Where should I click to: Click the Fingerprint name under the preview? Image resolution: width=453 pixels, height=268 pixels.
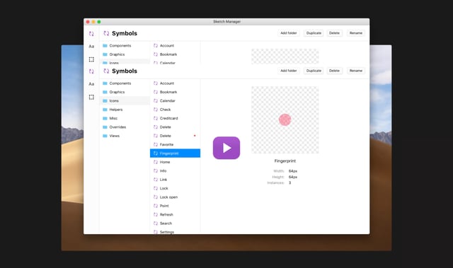tap(285, 161)
